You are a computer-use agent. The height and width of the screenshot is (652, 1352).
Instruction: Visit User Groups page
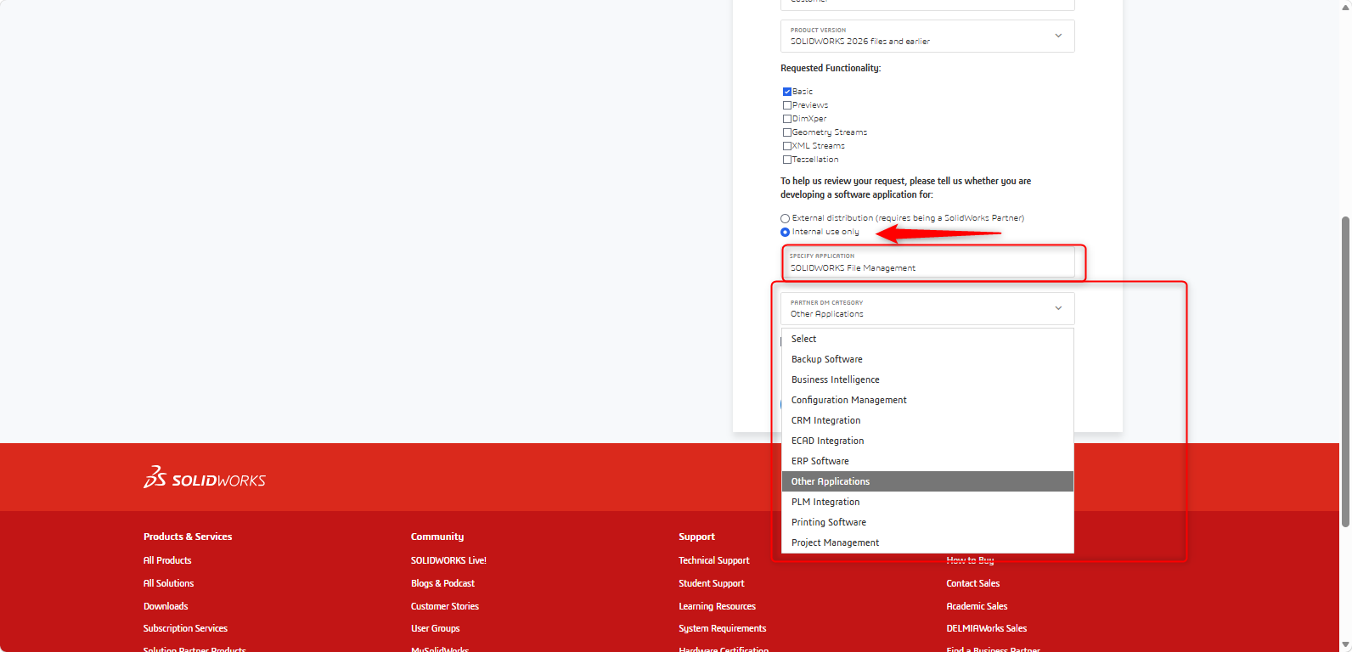tap(435, 628)
